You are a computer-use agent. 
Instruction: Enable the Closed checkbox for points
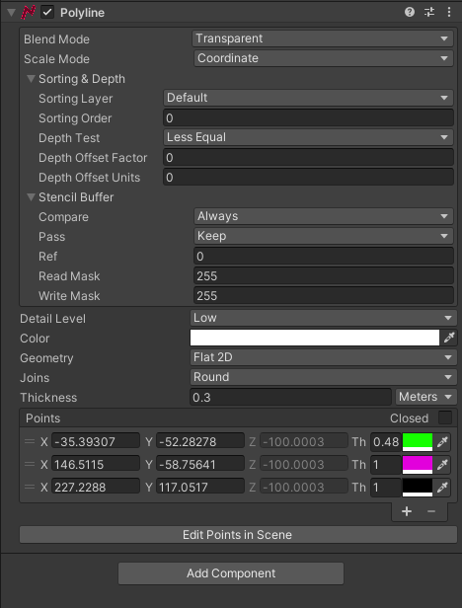point(445,418)
